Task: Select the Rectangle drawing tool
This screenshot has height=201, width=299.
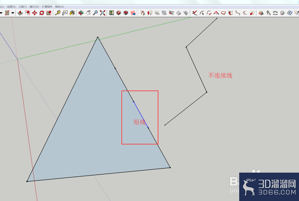Action: [x=7, y=13]
